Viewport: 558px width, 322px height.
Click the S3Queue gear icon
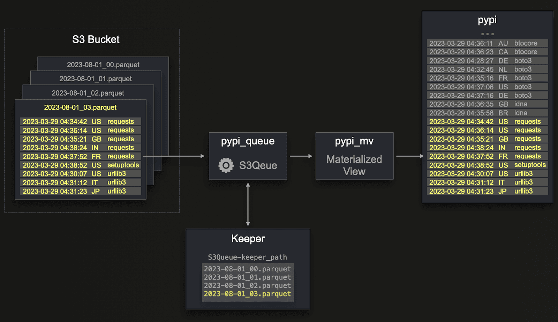[x=226, y=165]
